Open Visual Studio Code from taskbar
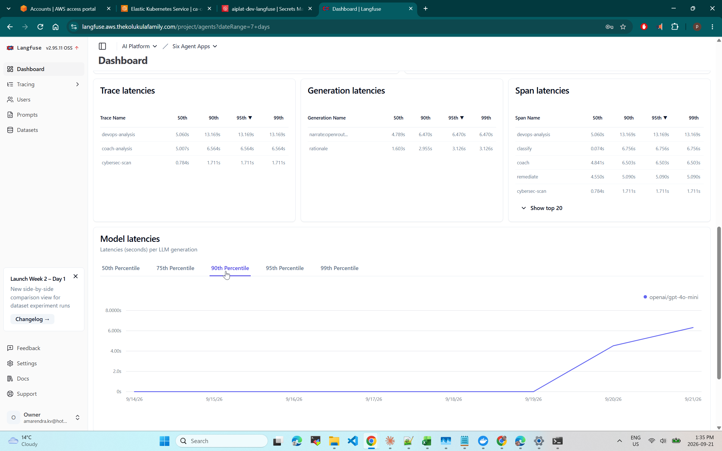722x451 pixels. click(x=353, y=441)
